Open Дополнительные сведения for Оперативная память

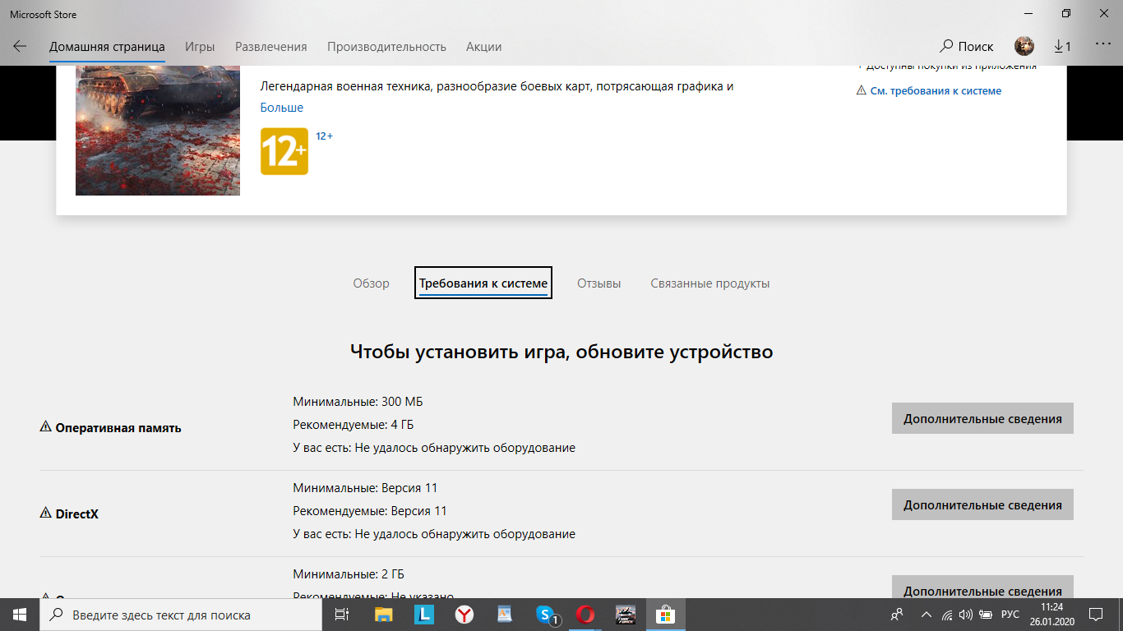982,418
